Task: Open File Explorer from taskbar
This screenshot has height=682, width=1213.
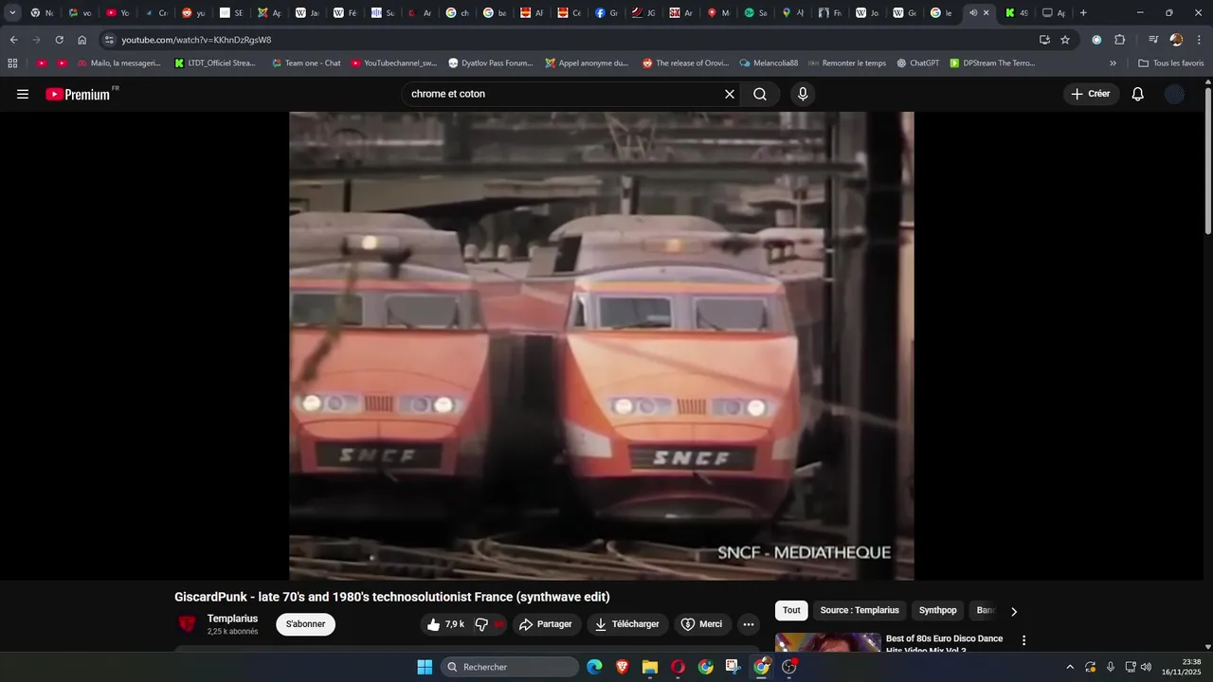Action: pyautogui.click(x=650, y=667)
